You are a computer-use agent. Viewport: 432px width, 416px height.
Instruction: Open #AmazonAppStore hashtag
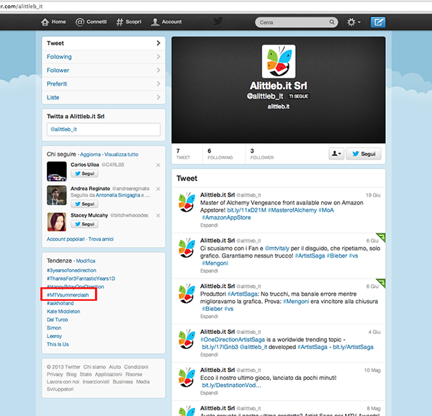(x=227, y=217)
